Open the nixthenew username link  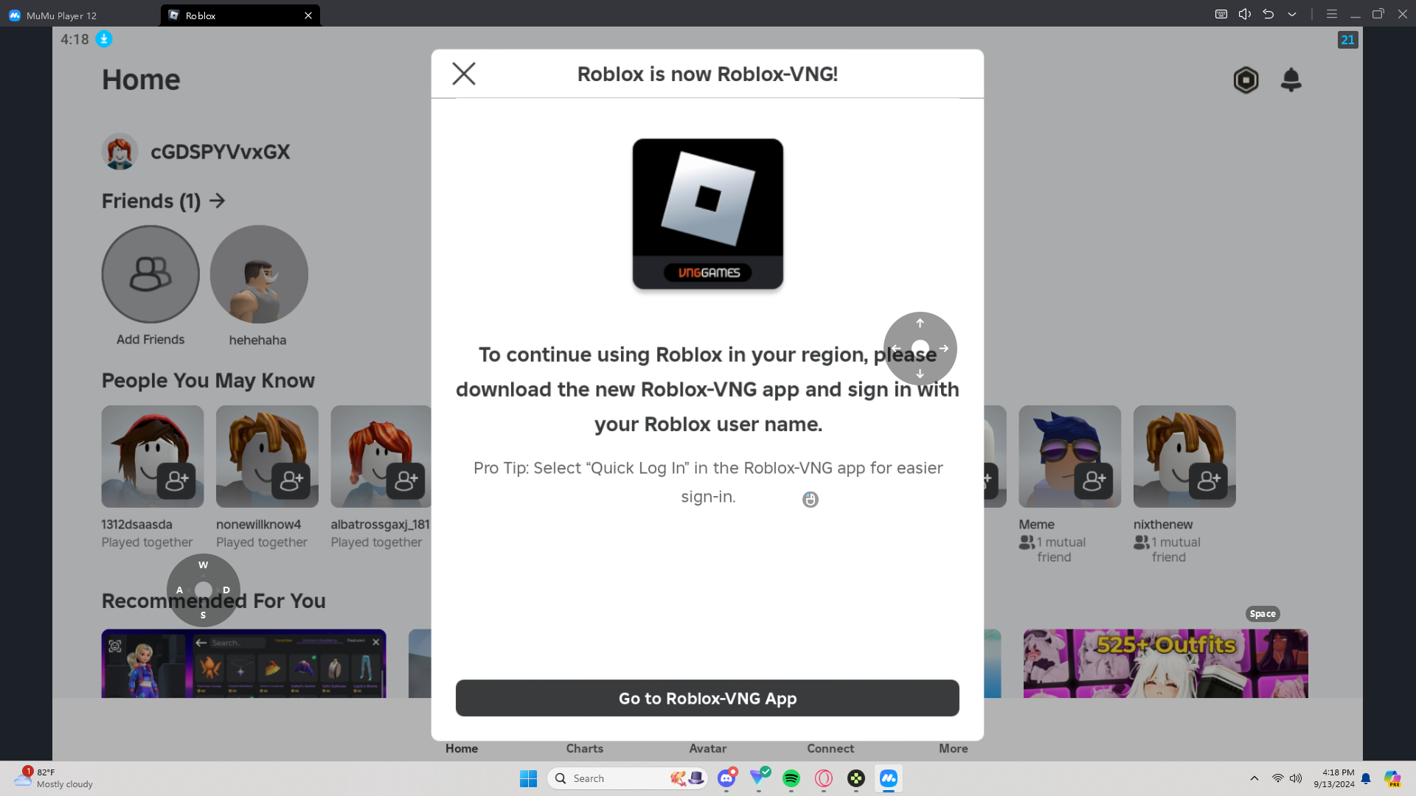[1163, 525]
